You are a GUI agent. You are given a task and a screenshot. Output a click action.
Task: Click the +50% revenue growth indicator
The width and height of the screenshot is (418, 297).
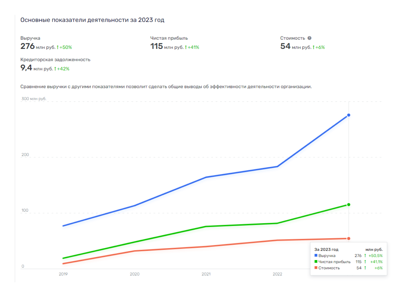[64, 47]
